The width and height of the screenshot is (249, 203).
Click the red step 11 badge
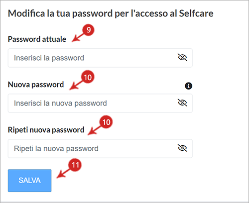tap(75, 165)
